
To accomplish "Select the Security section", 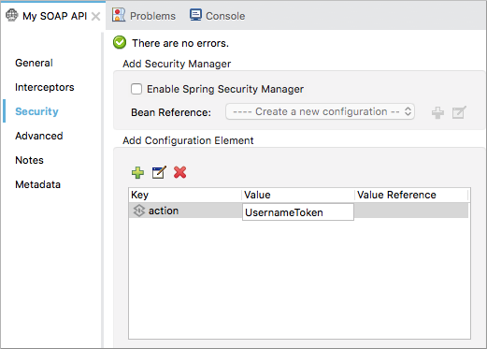I will point(36,111).
